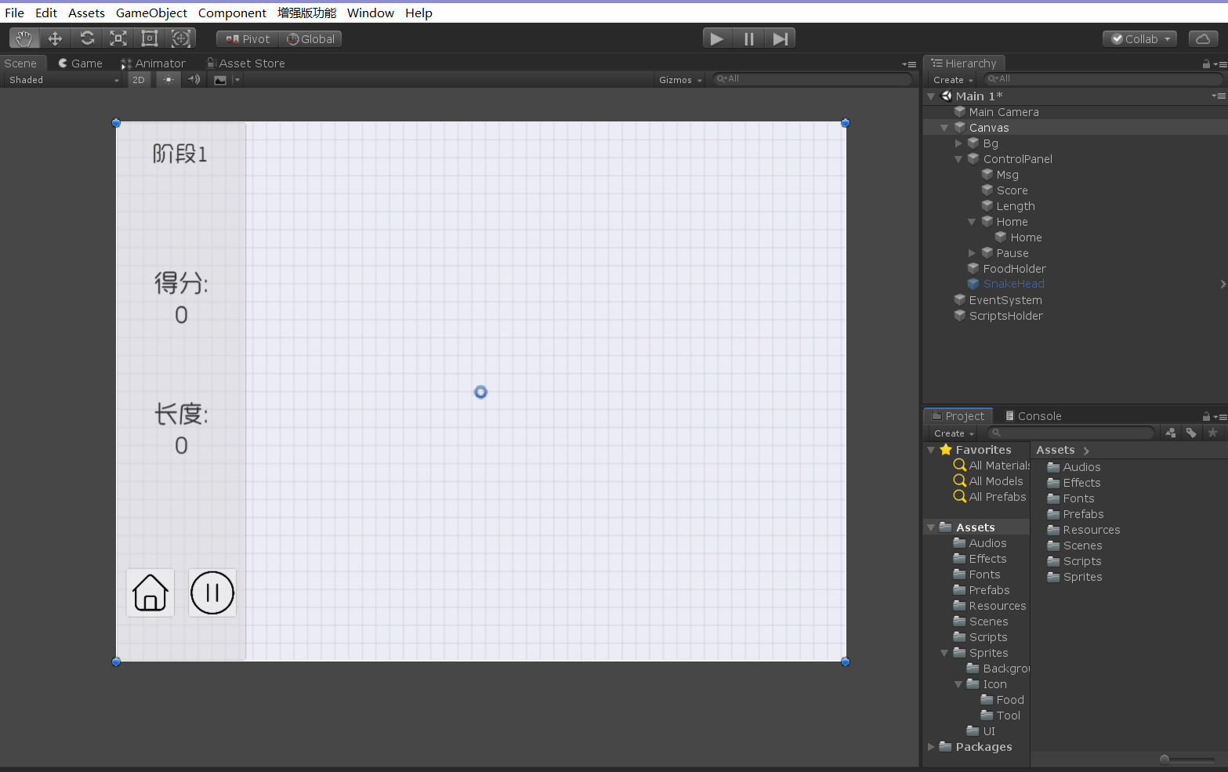The height and width of the screenshot is (772, 1228).
Task: Open the Component menu
Action: click(x=232, y=13)
